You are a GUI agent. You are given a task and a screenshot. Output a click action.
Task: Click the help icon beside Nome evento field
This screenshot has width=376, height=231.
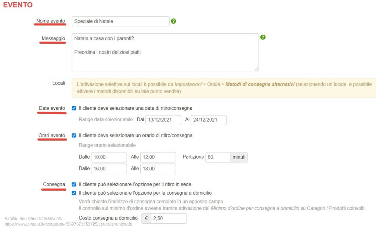tap(173, 21)
